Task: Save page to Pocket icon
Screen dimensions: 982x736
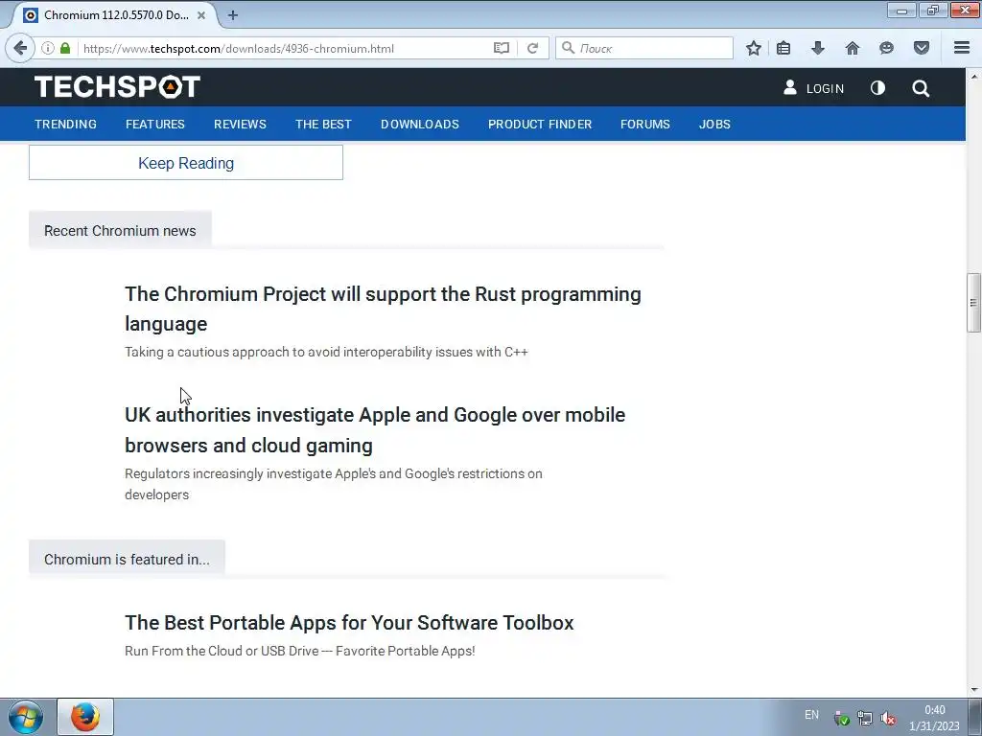Action: 921,48
